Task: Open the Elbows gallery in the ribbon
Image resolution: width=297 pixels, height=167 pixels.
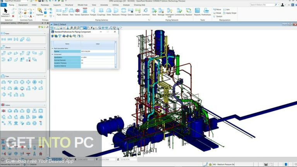Action: pyautogui.click(x=65, y=12)
